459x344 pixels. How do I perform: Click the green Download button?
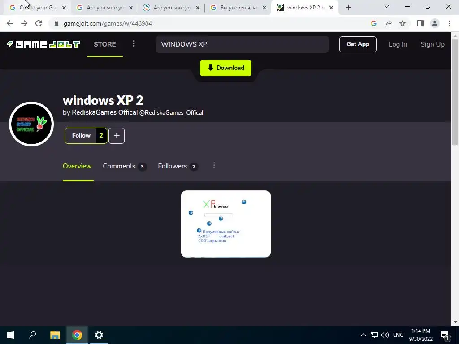[x=226, y=68]
